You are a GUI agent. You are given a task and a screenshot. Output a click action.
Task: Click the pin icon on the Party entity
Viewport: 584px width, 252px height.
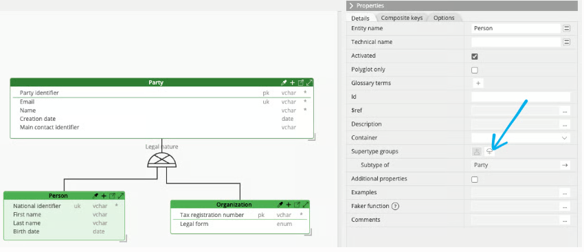click(284, 82)
